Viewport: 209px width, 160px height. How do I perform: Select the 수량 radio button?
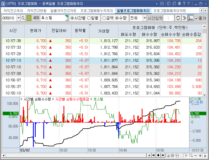tap(117, 18)
